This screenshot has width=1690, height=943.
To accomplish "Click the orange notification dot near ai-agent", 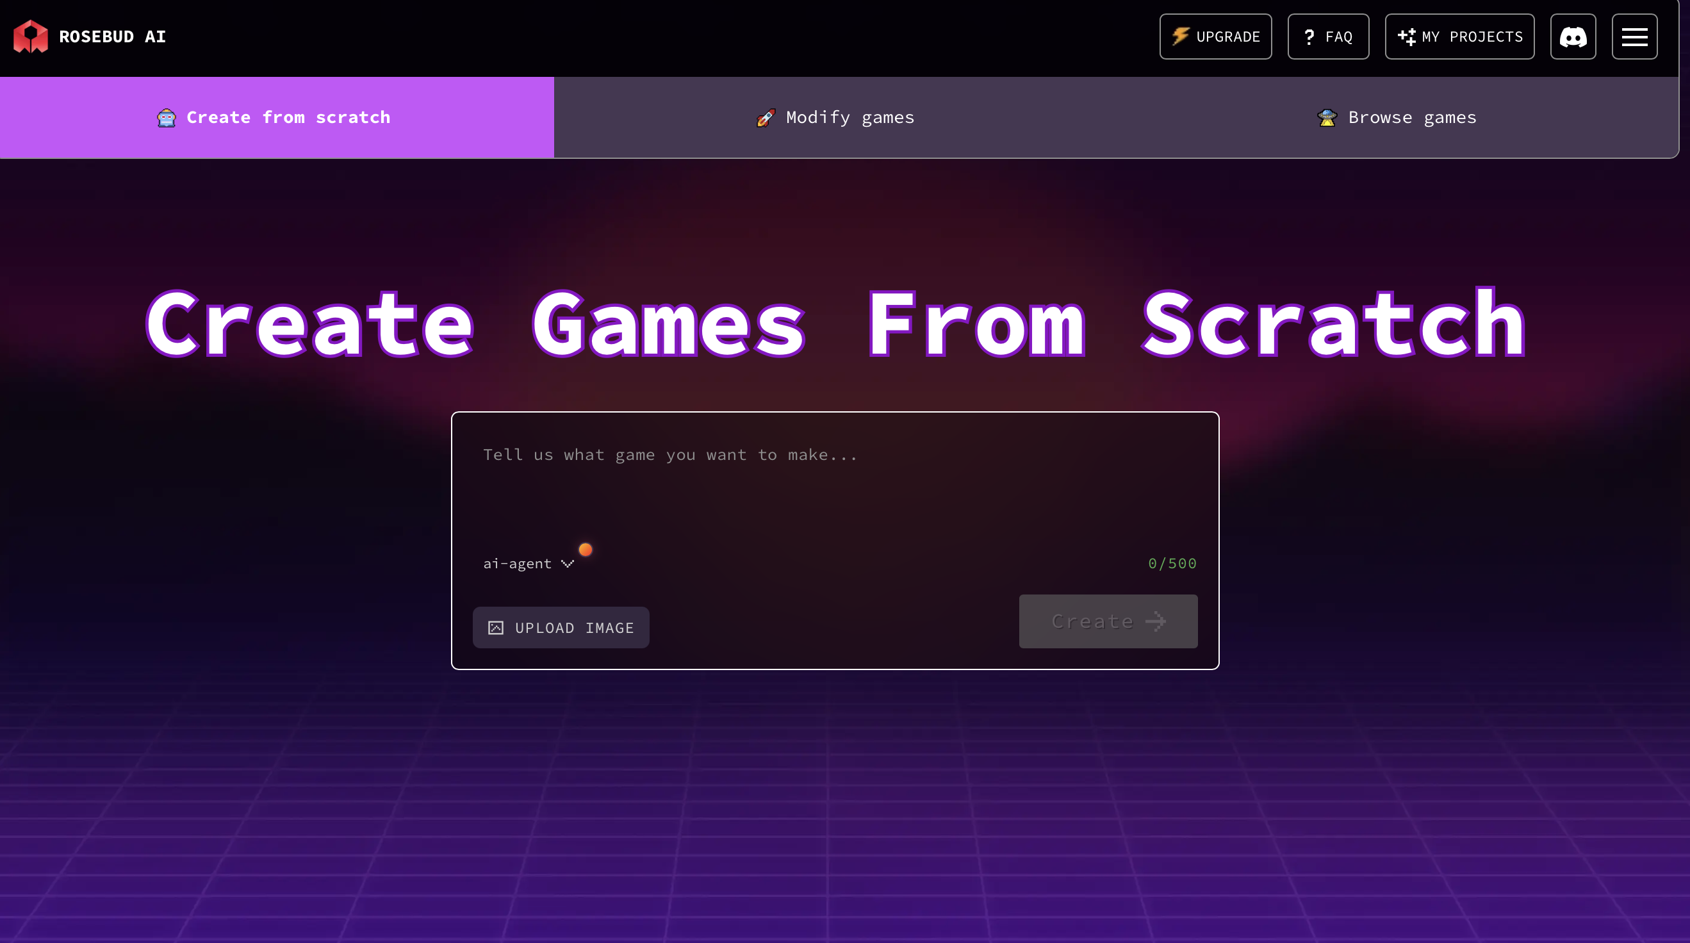I will 585,549.
